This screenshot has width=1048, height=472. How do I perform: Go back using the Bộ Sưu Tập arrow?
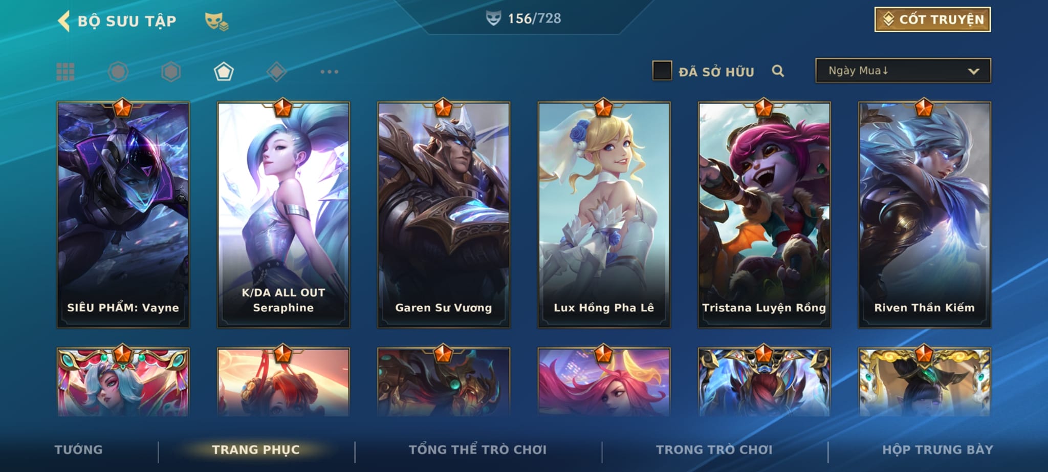64,21
